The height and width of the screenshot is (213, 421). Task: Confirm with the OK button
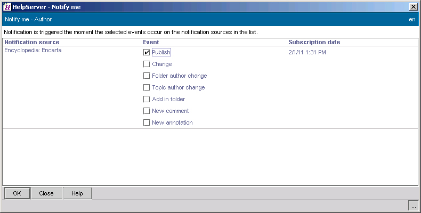pos(17,193)
